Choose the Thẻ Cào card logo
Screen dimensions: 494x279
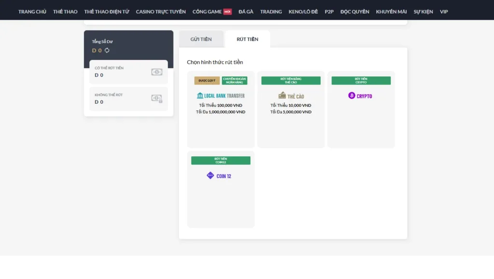click(x=291, y=96)
